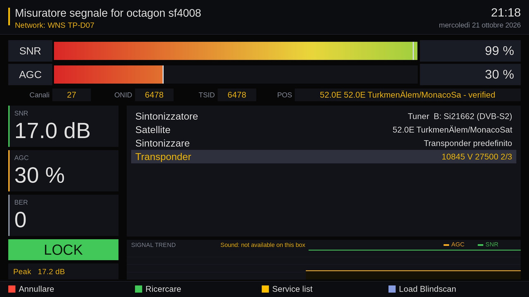Select the Sintonizzatore row

[x=324, y=116]
